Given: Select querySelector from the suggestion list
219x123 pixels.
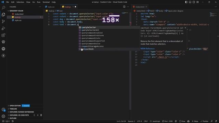Looking at the screenshot, I should (109, 27).
